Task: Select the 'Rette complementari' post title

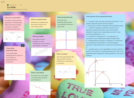Action: (x=39, y=20)
